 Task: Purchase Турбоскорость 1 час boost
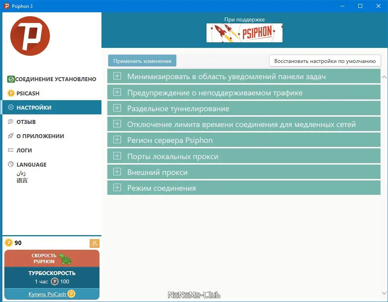[52, 277]
